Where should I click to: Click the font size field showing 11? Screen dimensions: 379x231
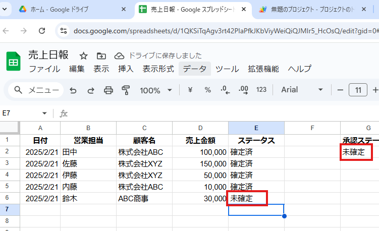coord(358,90)
